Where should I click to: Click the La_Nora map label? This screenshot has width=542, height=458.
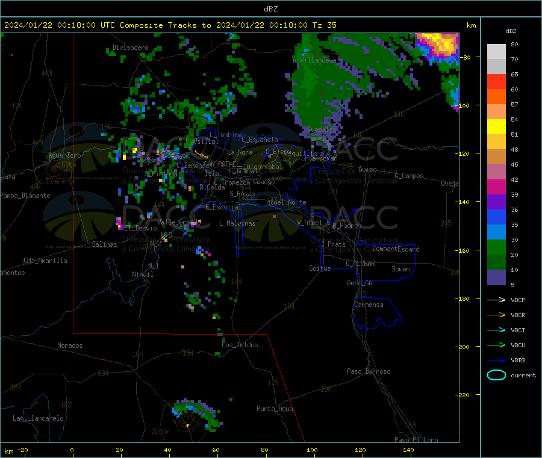tap(240, 152)
